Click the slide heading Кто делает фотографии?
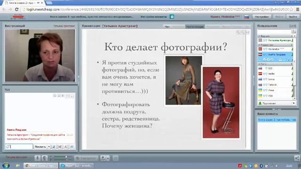This screenshot has height=169, width=301. (x=166, y=47)
